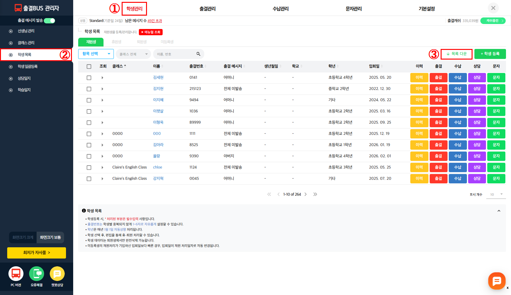Collapse the 학생 목록 info panel
This screenshot has width=511, height=295.
(x=499, y=211)
